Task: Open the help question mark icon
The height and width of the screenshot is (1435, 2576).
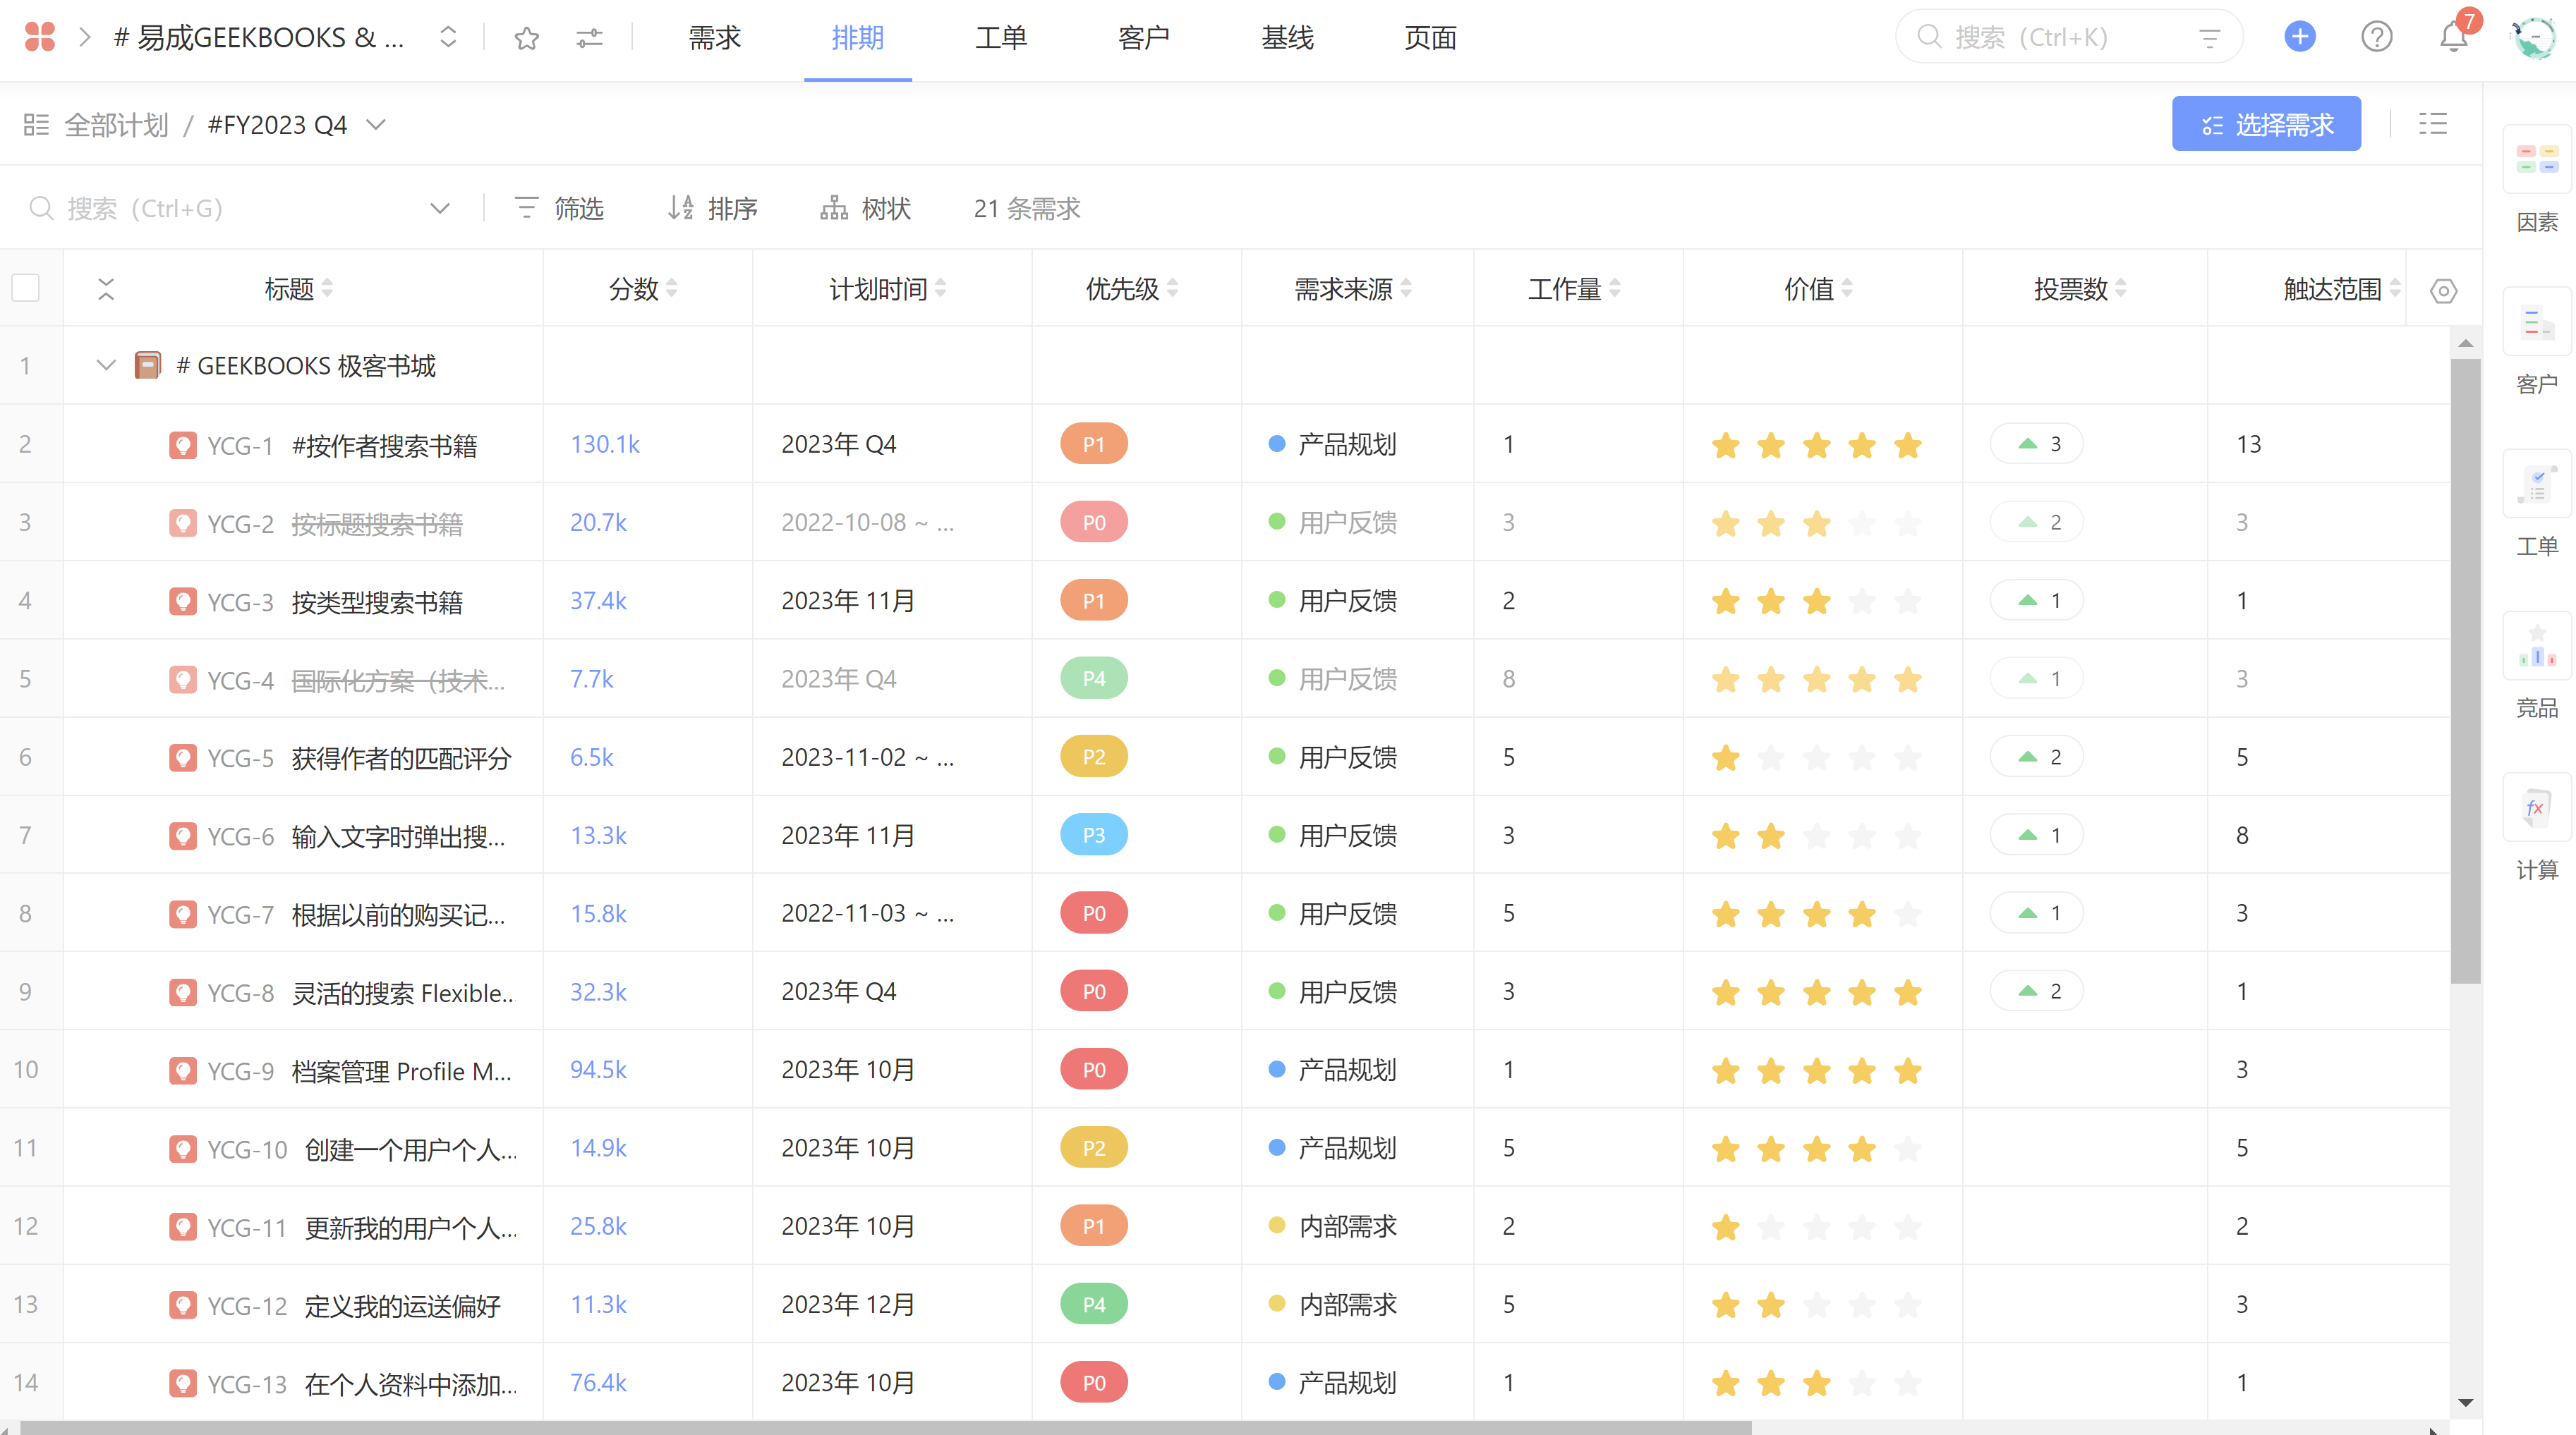Action: [x=2377, y=37]
